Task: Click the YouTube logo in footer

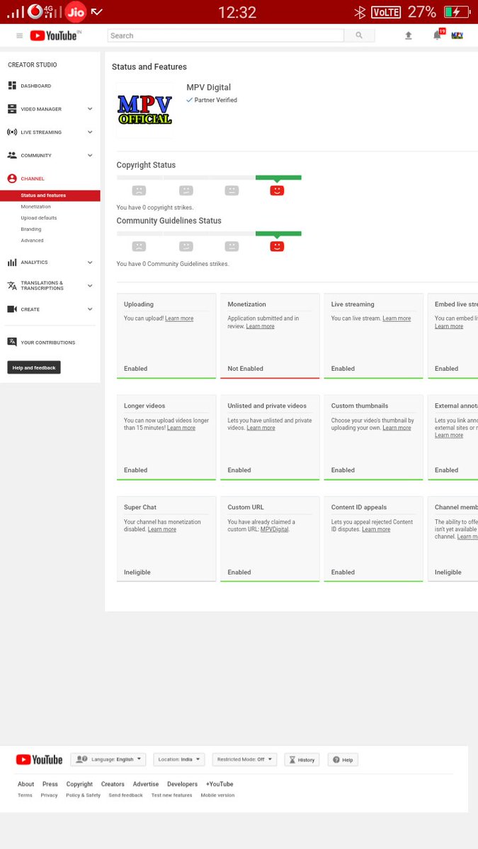Action: point(39,759)
